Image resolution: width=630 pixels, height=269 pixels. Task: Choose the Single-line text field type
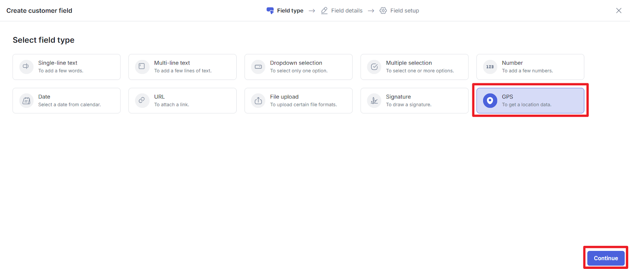[66, 67]
